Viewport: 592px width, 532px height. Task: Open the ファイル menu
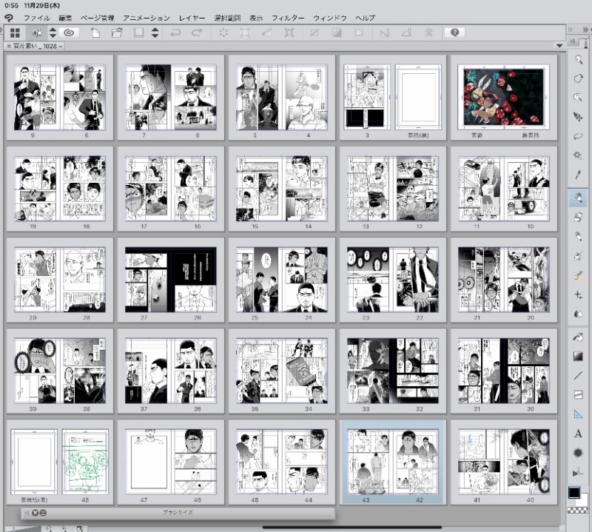click(x=36, y=18)
